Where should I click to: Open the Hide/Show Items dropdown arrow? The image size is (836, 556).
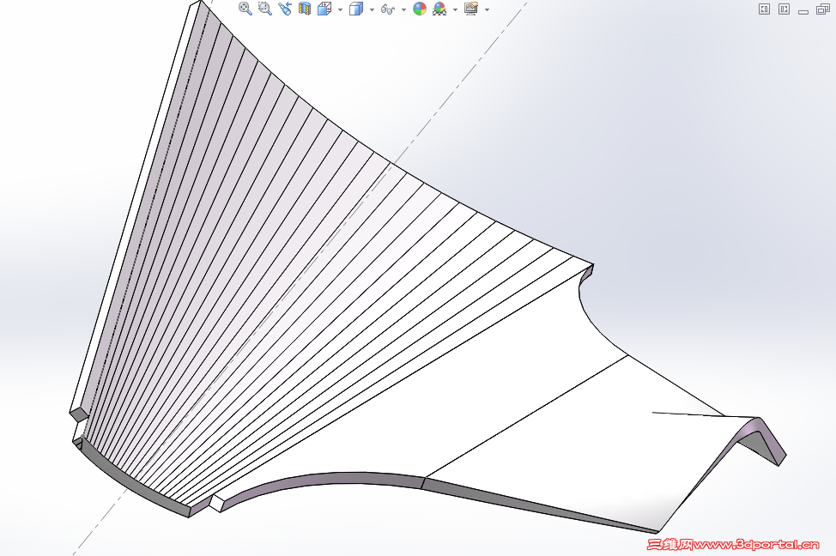pyautogui.click(x=403, y=9)
